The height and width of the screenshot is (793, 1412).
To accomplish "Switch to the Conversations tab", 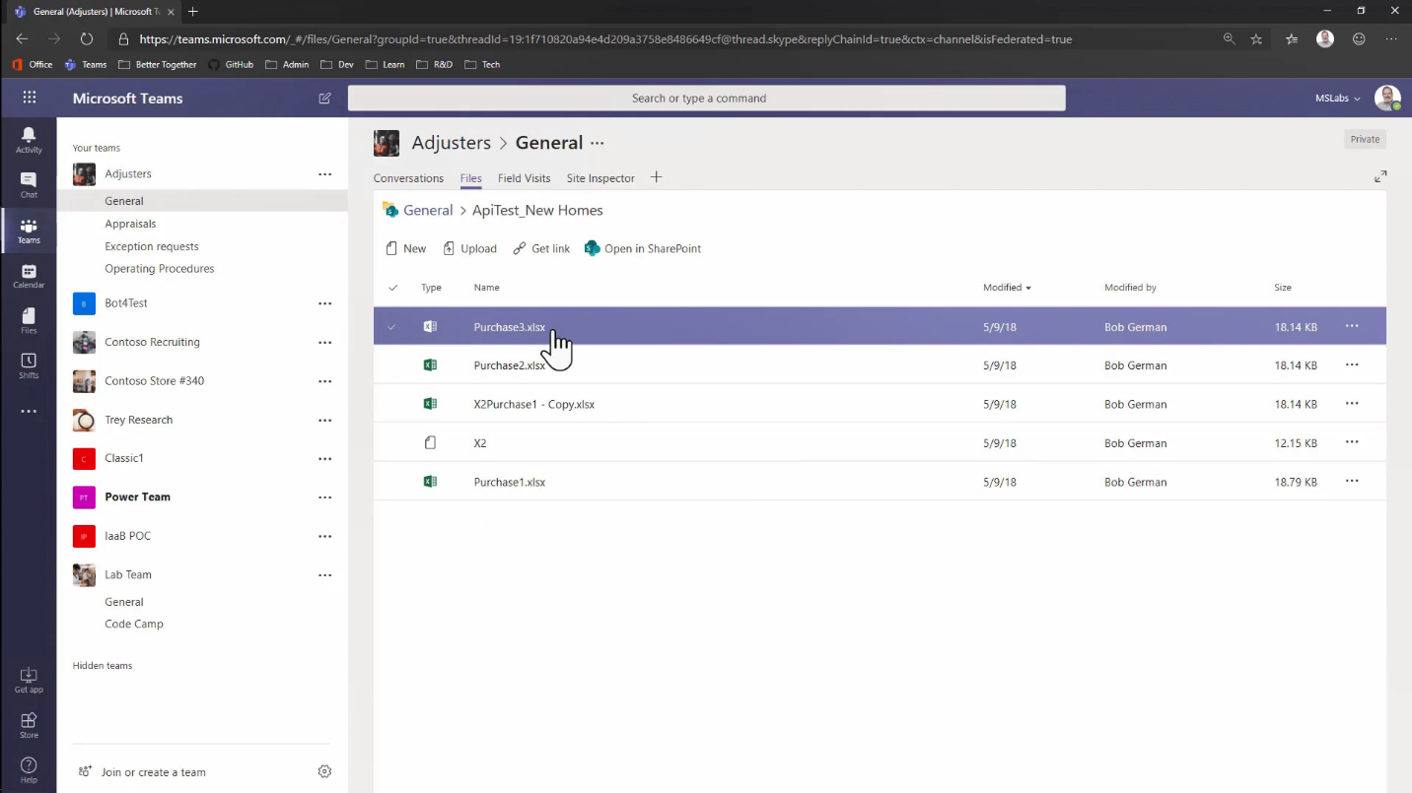I will [408, 178].
